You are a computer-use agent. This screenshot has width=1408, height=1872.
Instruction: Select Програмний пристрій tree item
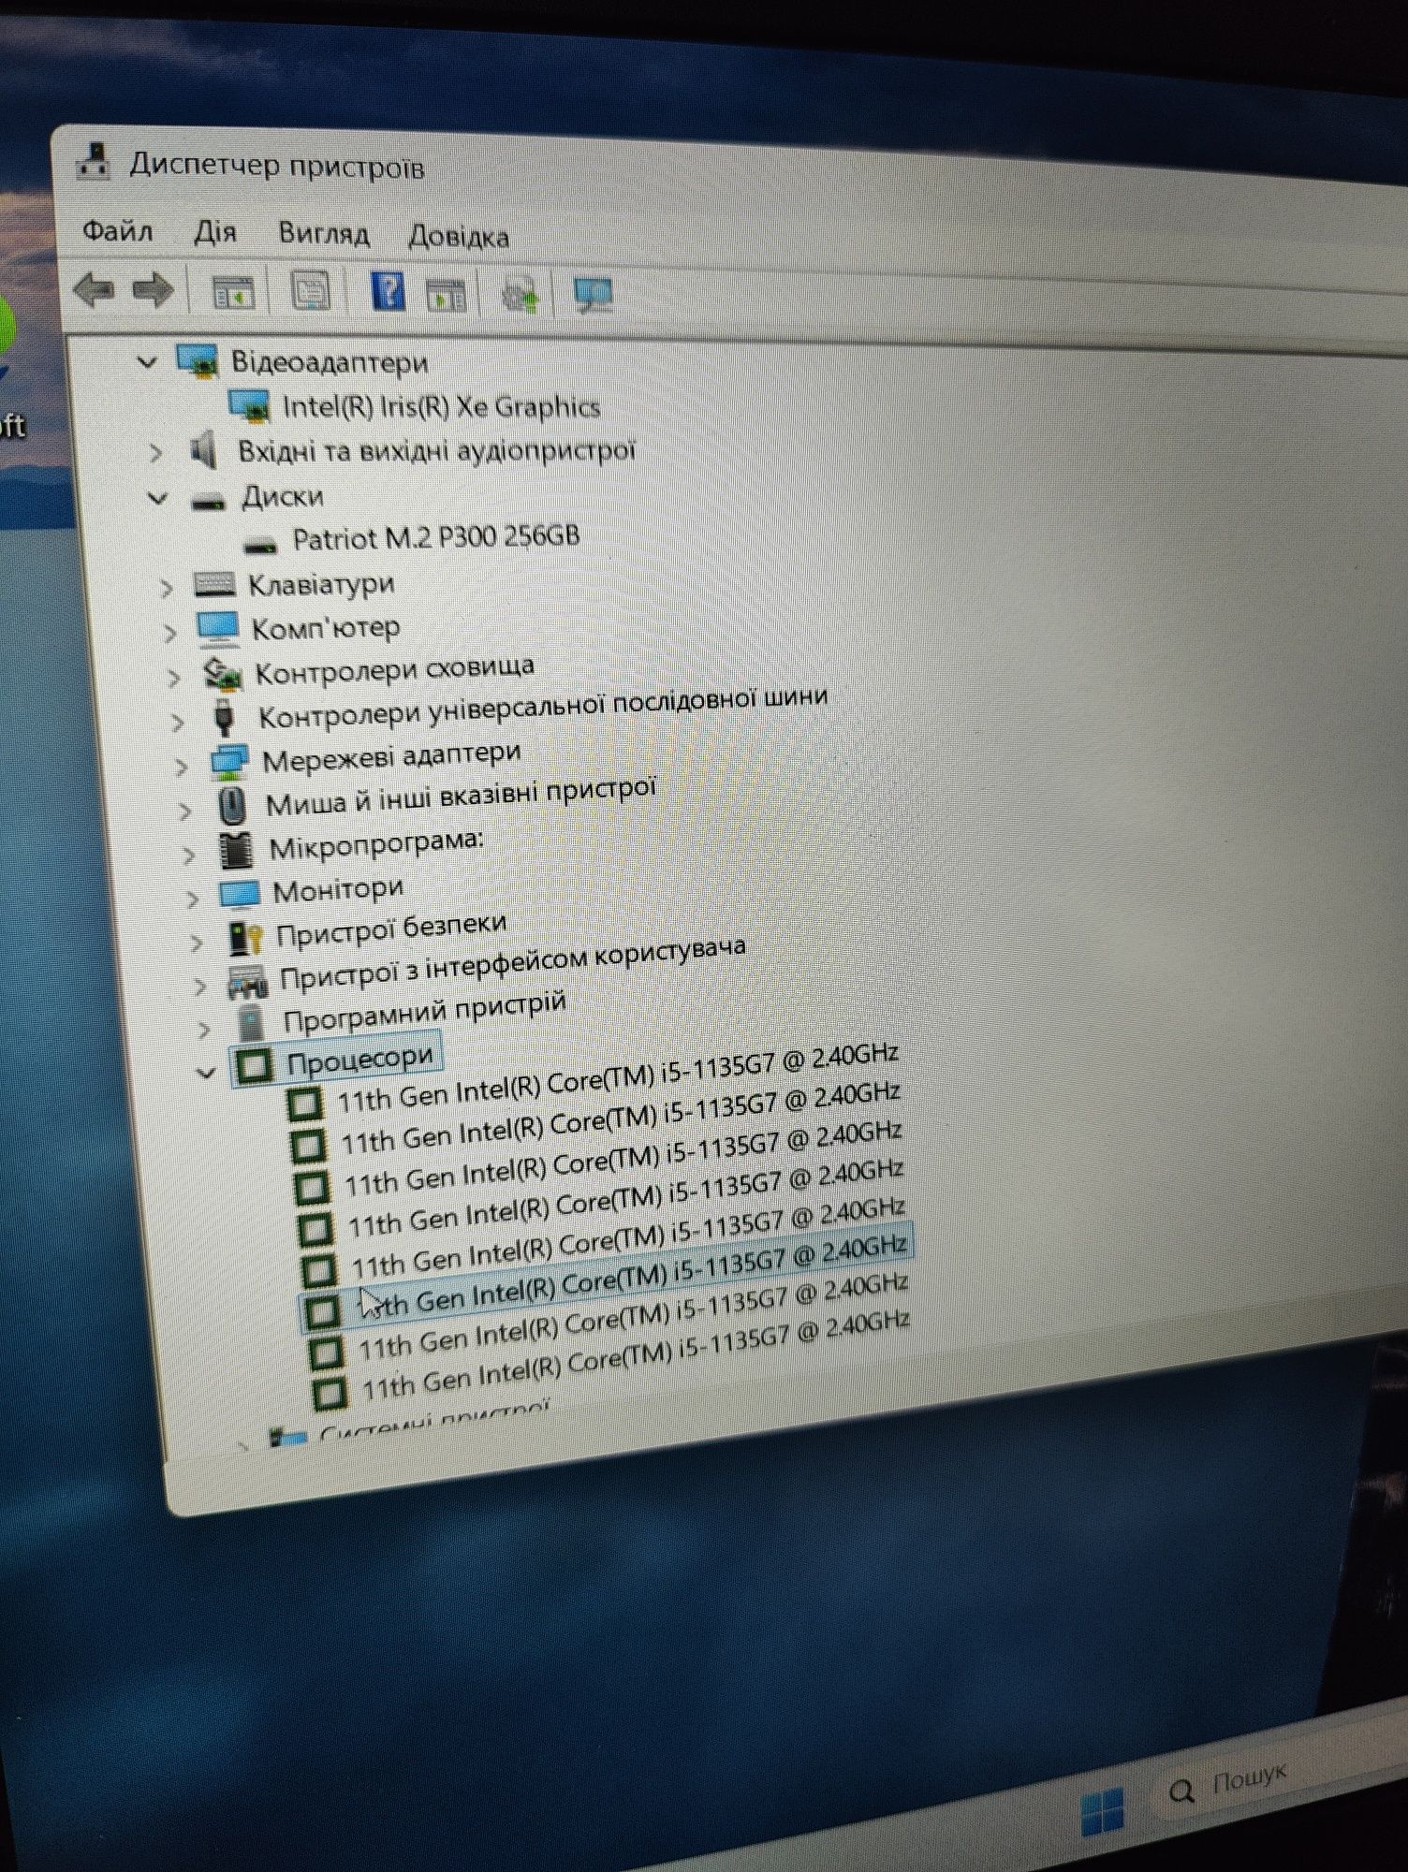pyautogui.click(x=424, y=1013)
